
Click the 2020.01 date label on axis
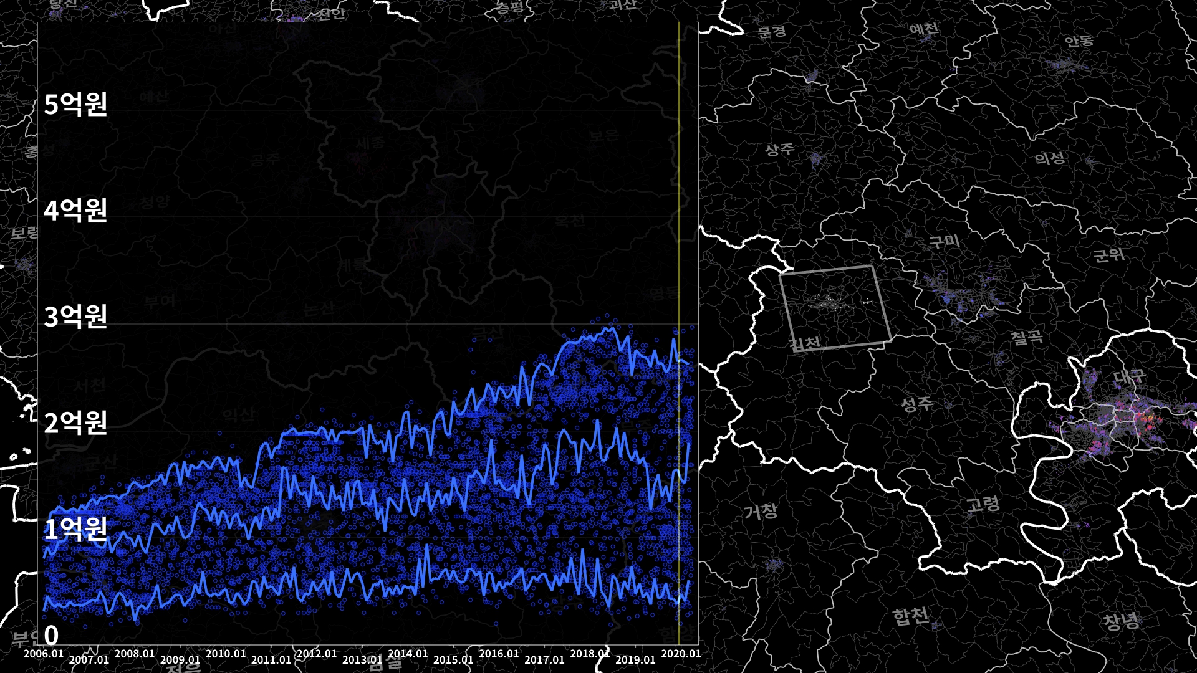[680, 654]
